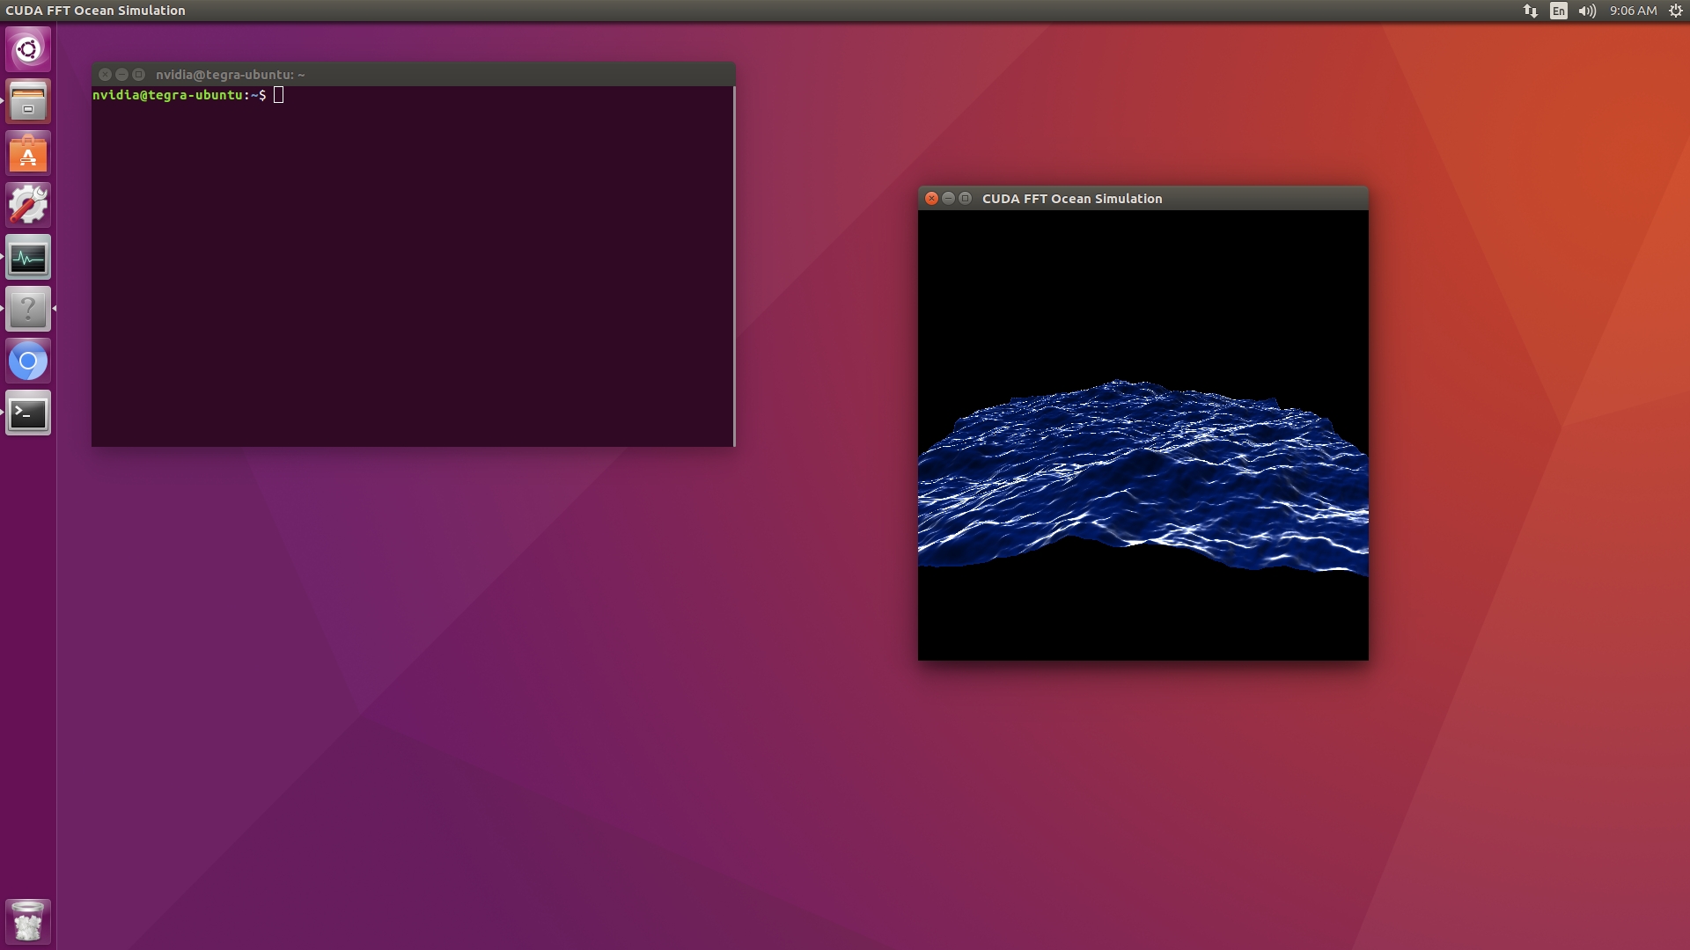The width and height of the screenshot is (1690, 950).
Task: Open System Monitor from the launcher
Action: pos(28,258)
